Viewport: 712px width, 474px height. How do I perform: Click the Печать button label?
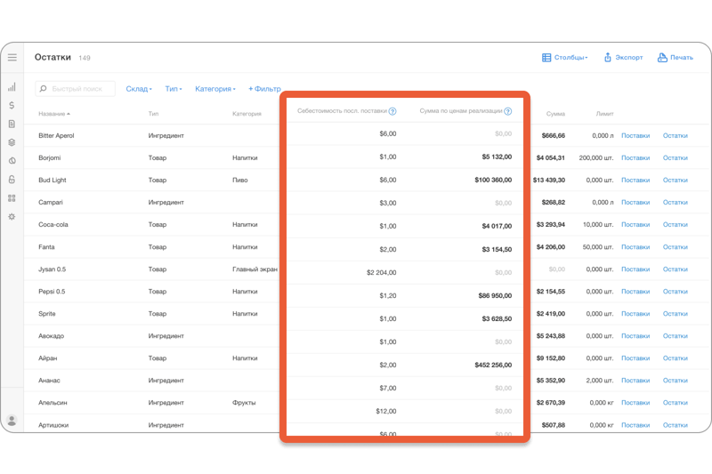[682, 58]
